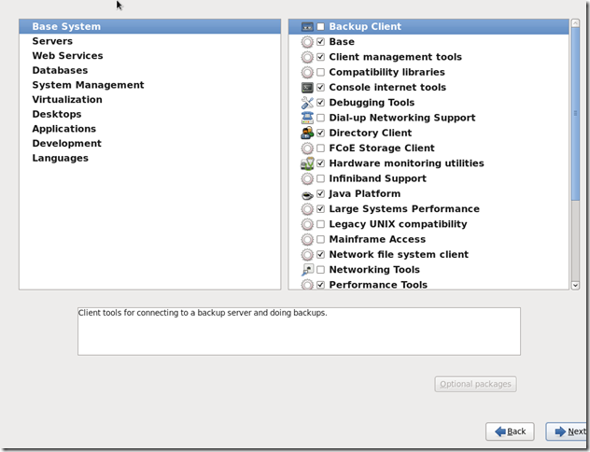Image resolution: width=590 pixels, height=452 pixels.
Task: Click the Hardware monitoring utilities icon
Action: point(307,163)
